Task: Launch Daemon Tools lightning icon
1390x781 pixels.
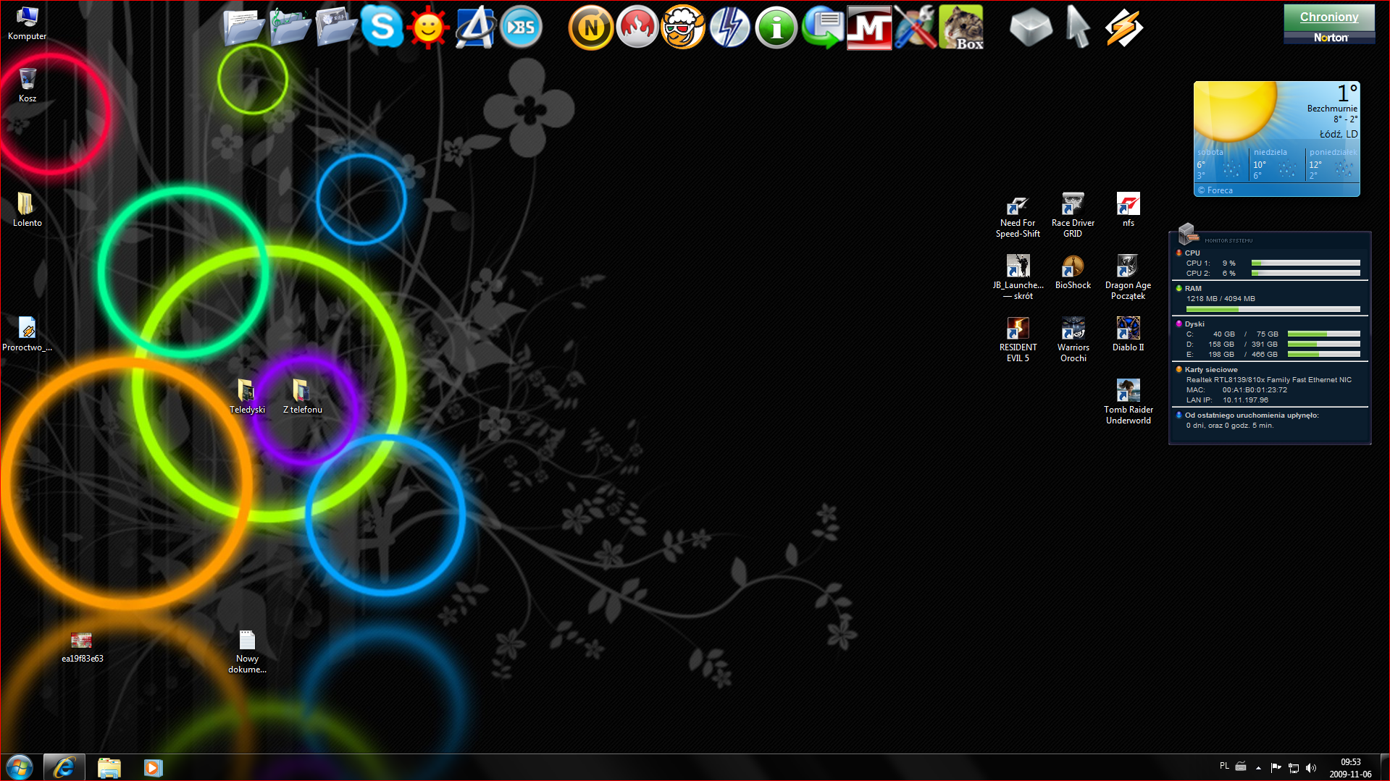Action: [729, 28]
